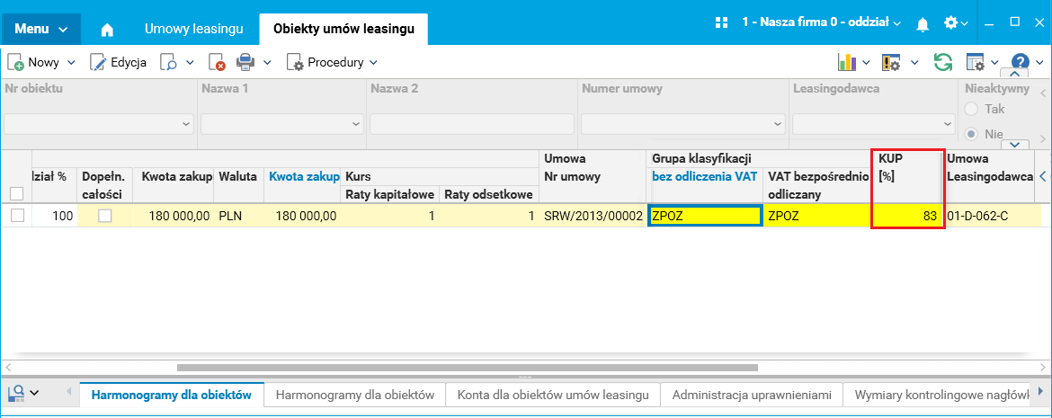The image size is (1052, 418).
Task: Click the delete document icon
Action: click(217, 62)
